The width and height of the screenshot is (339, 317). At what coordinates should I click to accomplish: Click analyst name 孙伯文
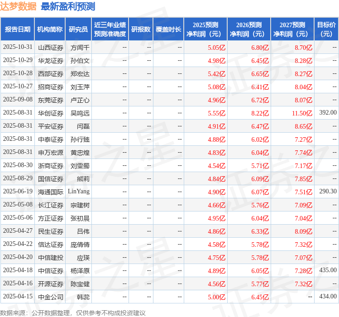point(80,61)
